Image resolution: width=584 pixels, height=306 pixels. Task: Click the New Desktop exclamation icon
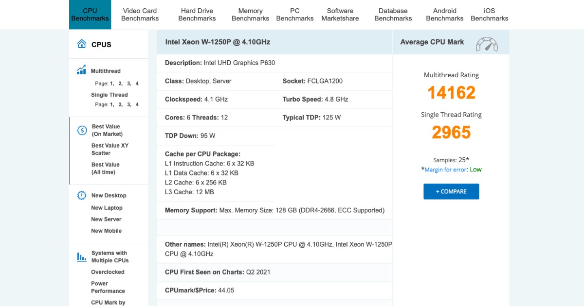pos(81,195)
